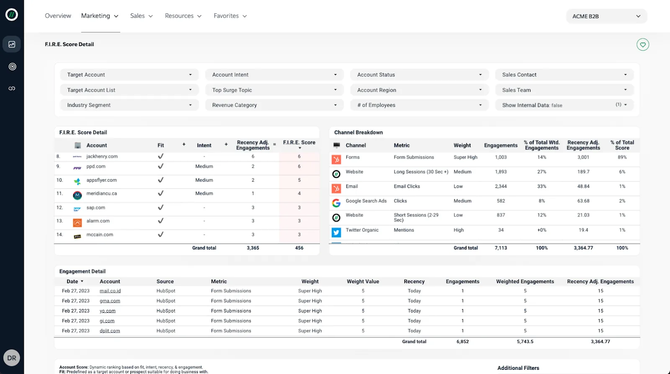This screenshot has height=374, width=670.
Task: Click the Google Search Ads channel icon
Action: click(336, 203)
